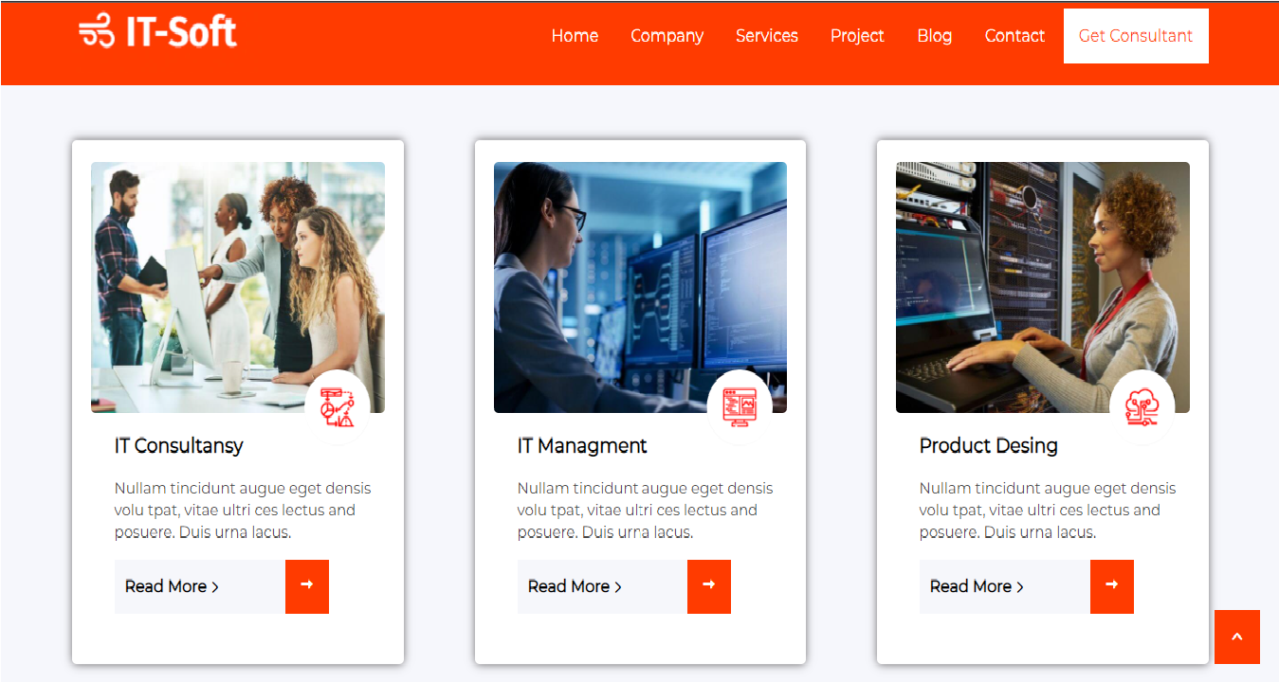Navigate to the Project section
1279x682 pixels.
pyautogui.click(x=857, y=35)
